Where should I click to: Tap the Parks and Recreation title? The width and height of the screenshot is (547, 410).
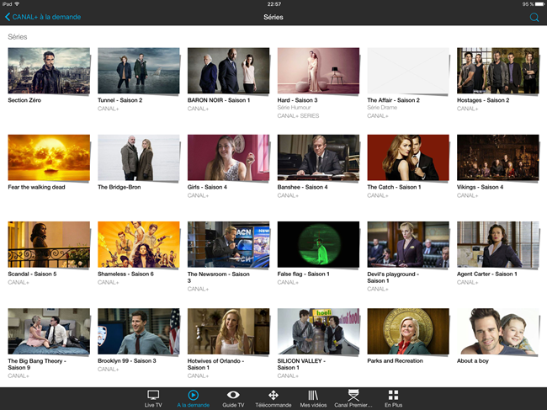pyautogui.click(x=395, y=361)
